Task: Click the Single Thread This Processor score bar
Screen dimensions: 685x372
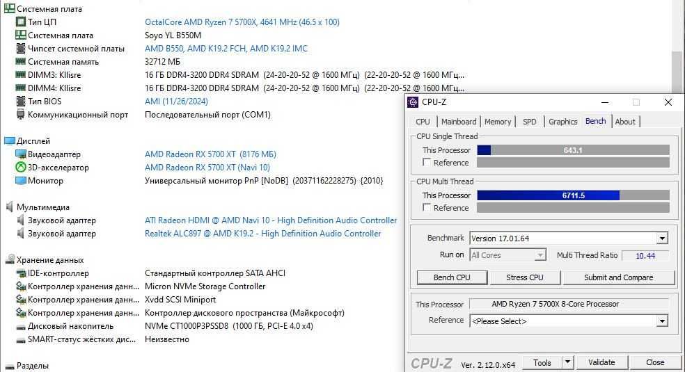Action: tap(573, 150)
